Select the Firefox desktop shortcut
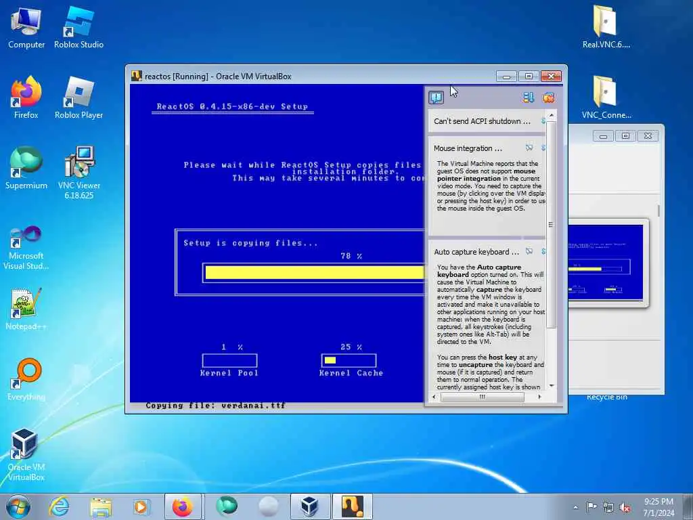 tap(26, 97)
